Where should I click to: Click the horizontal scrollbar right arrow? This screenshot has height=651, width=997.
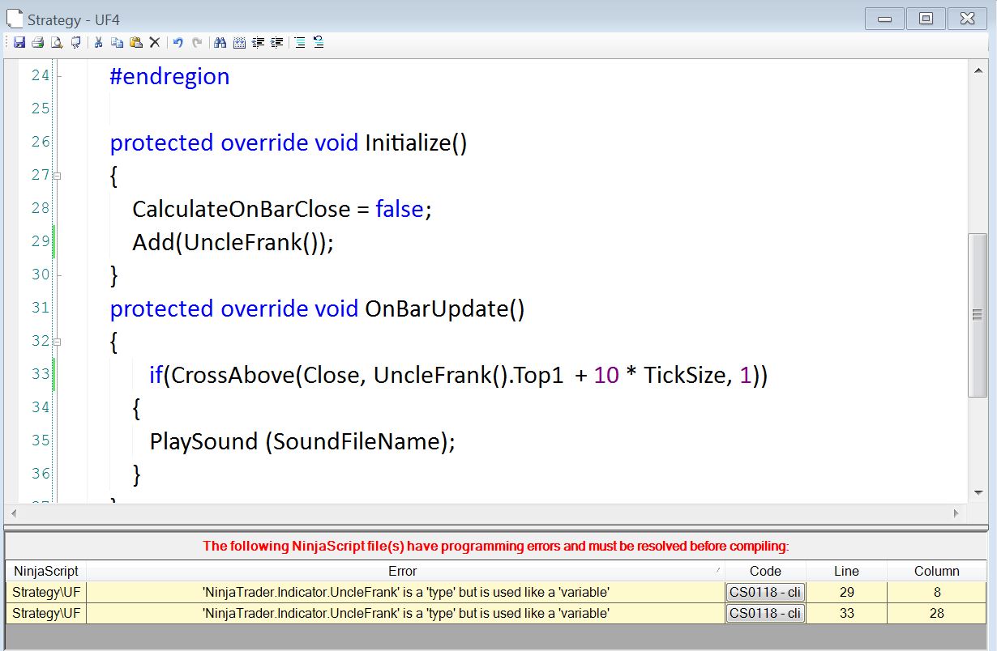pos(956,513)
